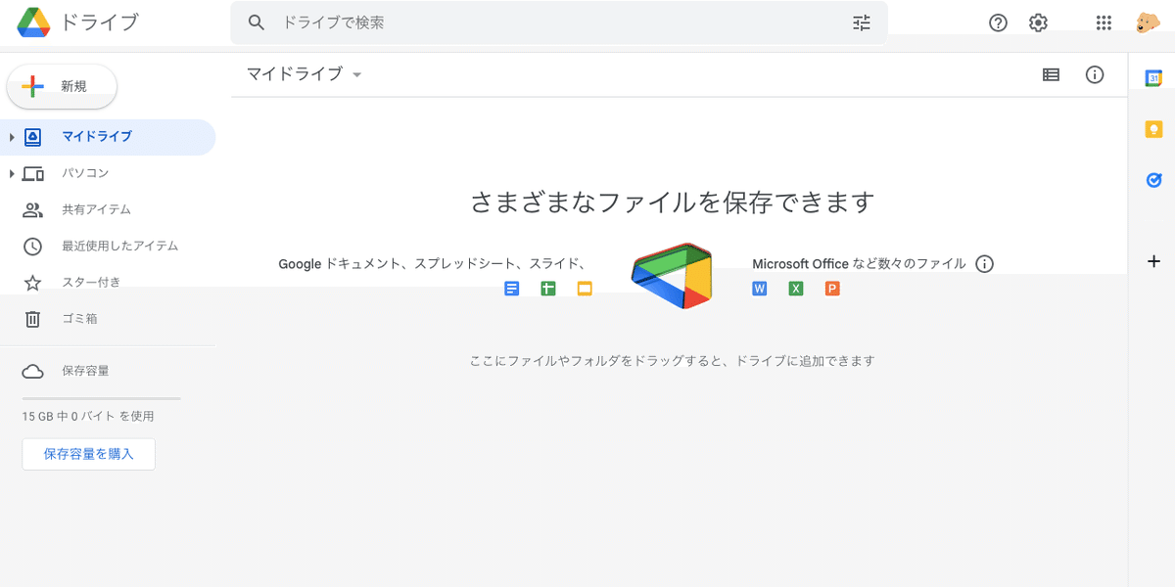This screenshot has width=1175, height=587.
Task: Open Google Tasks in side panel
Action: click(x=1153, y=180)
